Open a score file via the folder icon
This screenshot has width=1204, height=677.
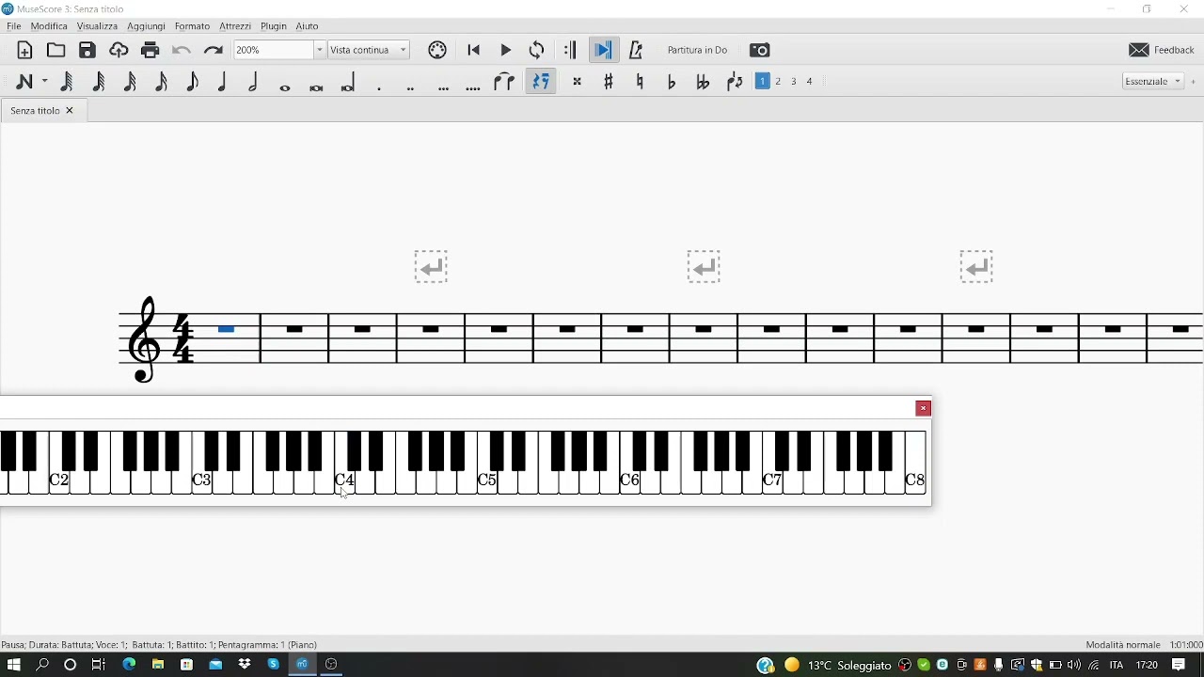click(x=56, y=51)
